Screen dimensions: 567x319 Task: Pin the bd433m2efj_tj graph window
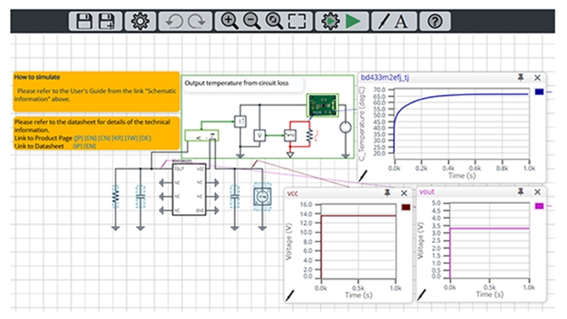pos(521,77)
